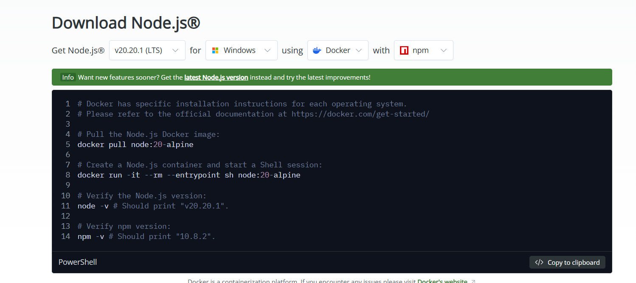Open the v20.20.1 (LTS) version dropdown

tap(147, 50)
